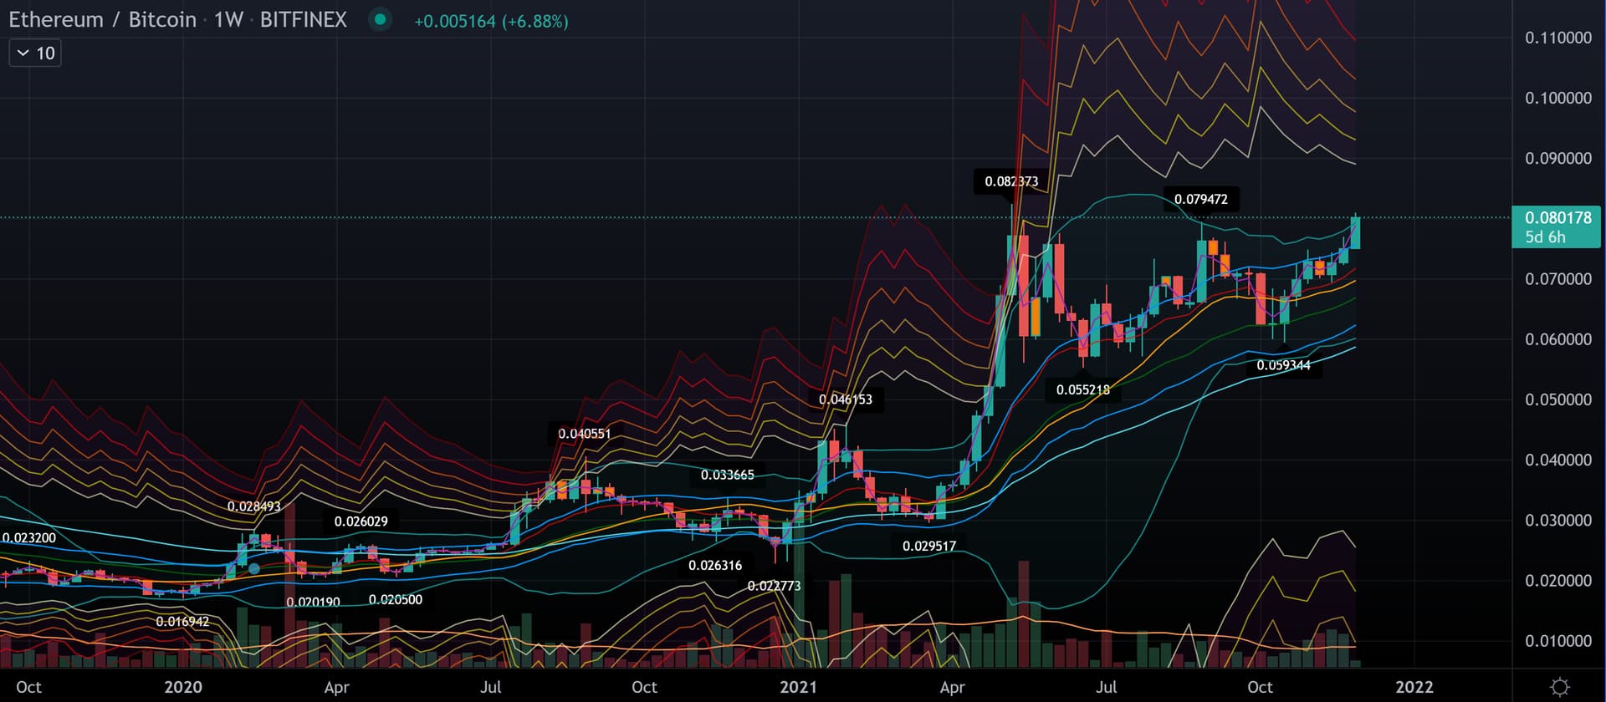Click the +0.005164 (+6.88%) price change
The height and width of the screenshot is (702, 1606).
coord(491,21)
